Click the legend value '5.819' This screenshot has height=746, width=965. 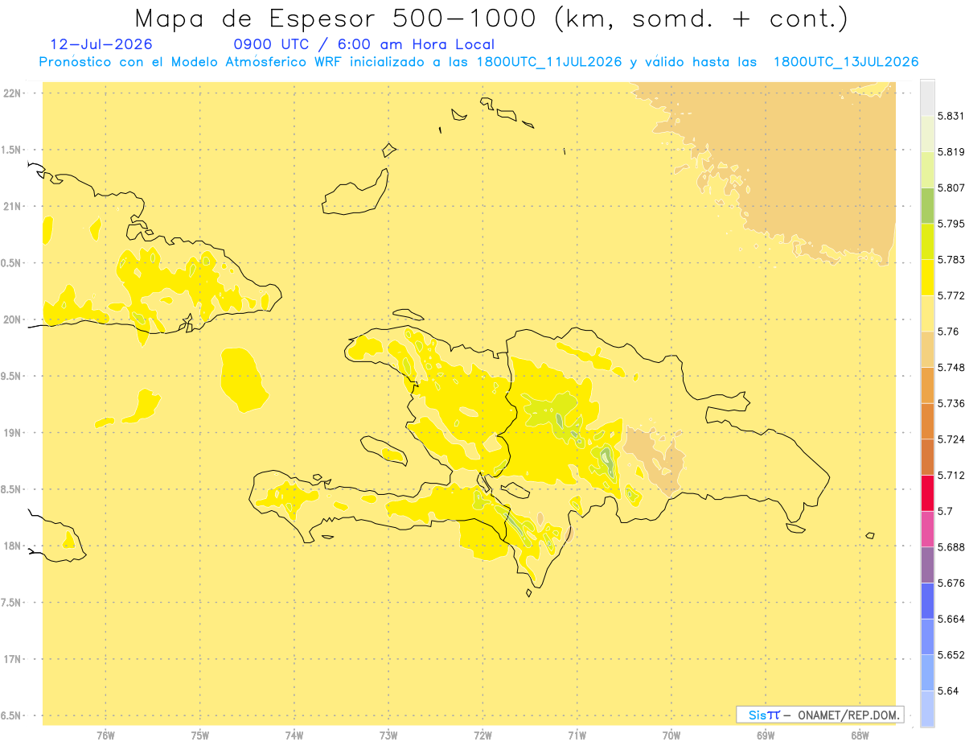coord(951,152)
